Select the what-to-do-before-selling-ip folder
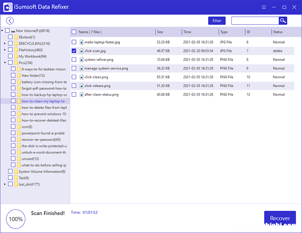Screen dimensions: 302x233 (44, 165)
